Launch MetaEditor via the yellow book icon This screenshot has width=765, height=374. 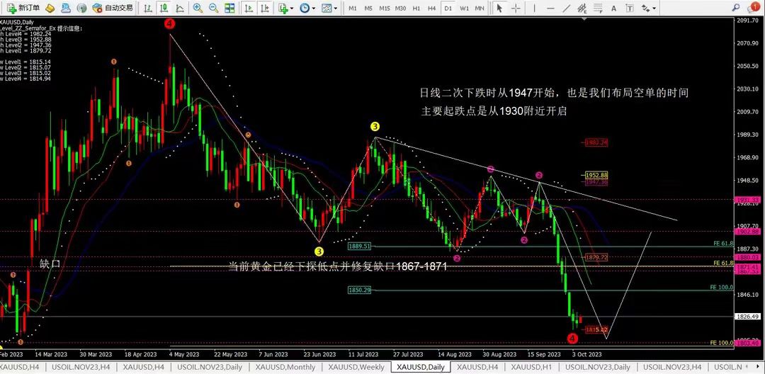(50, 8)
